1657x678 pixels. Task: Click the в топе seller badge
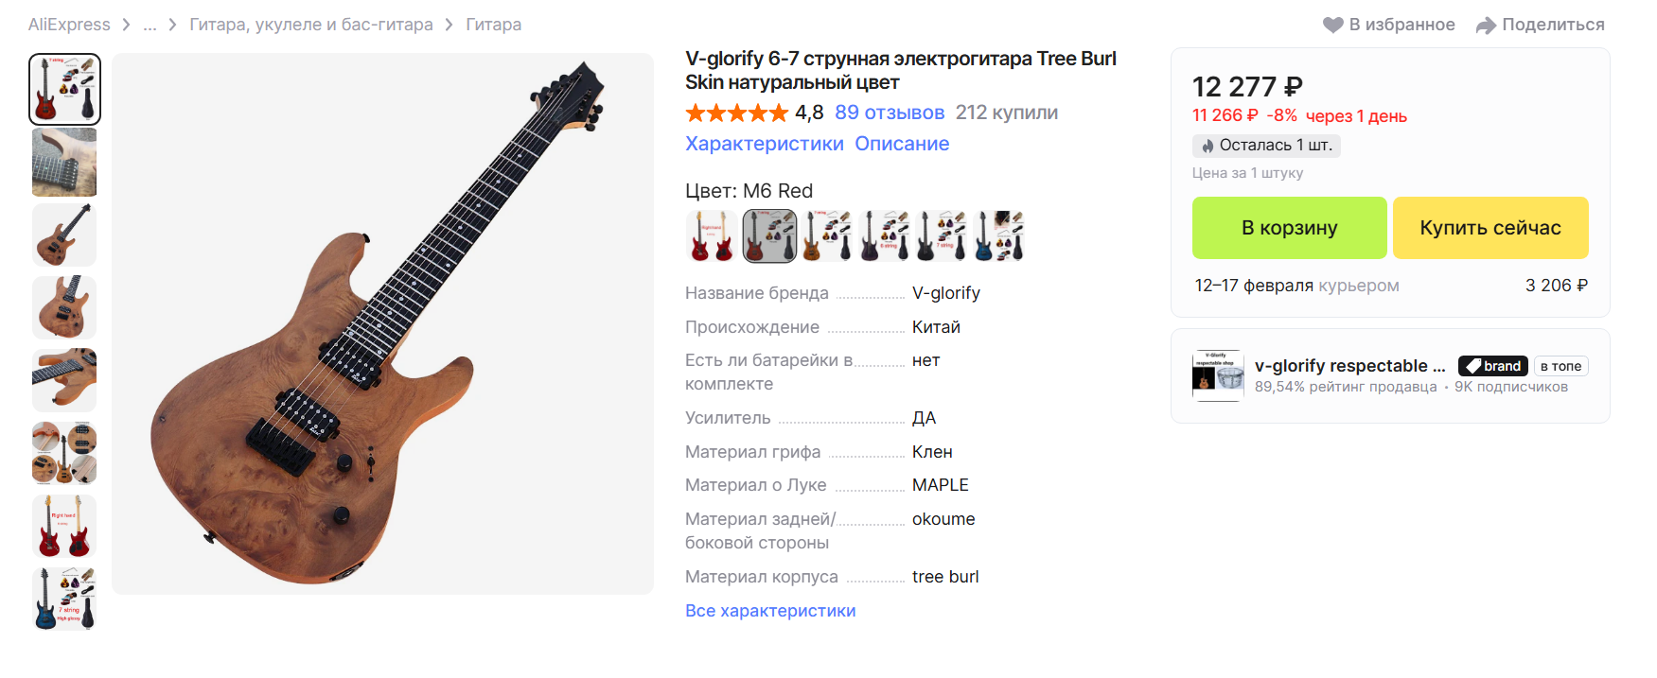point(1560,366)
